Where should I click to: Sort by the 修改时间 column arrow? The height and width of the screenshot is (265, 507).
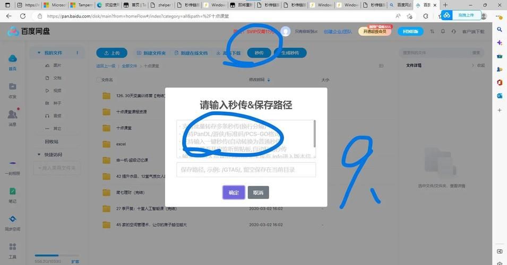(x=269, y=79)
